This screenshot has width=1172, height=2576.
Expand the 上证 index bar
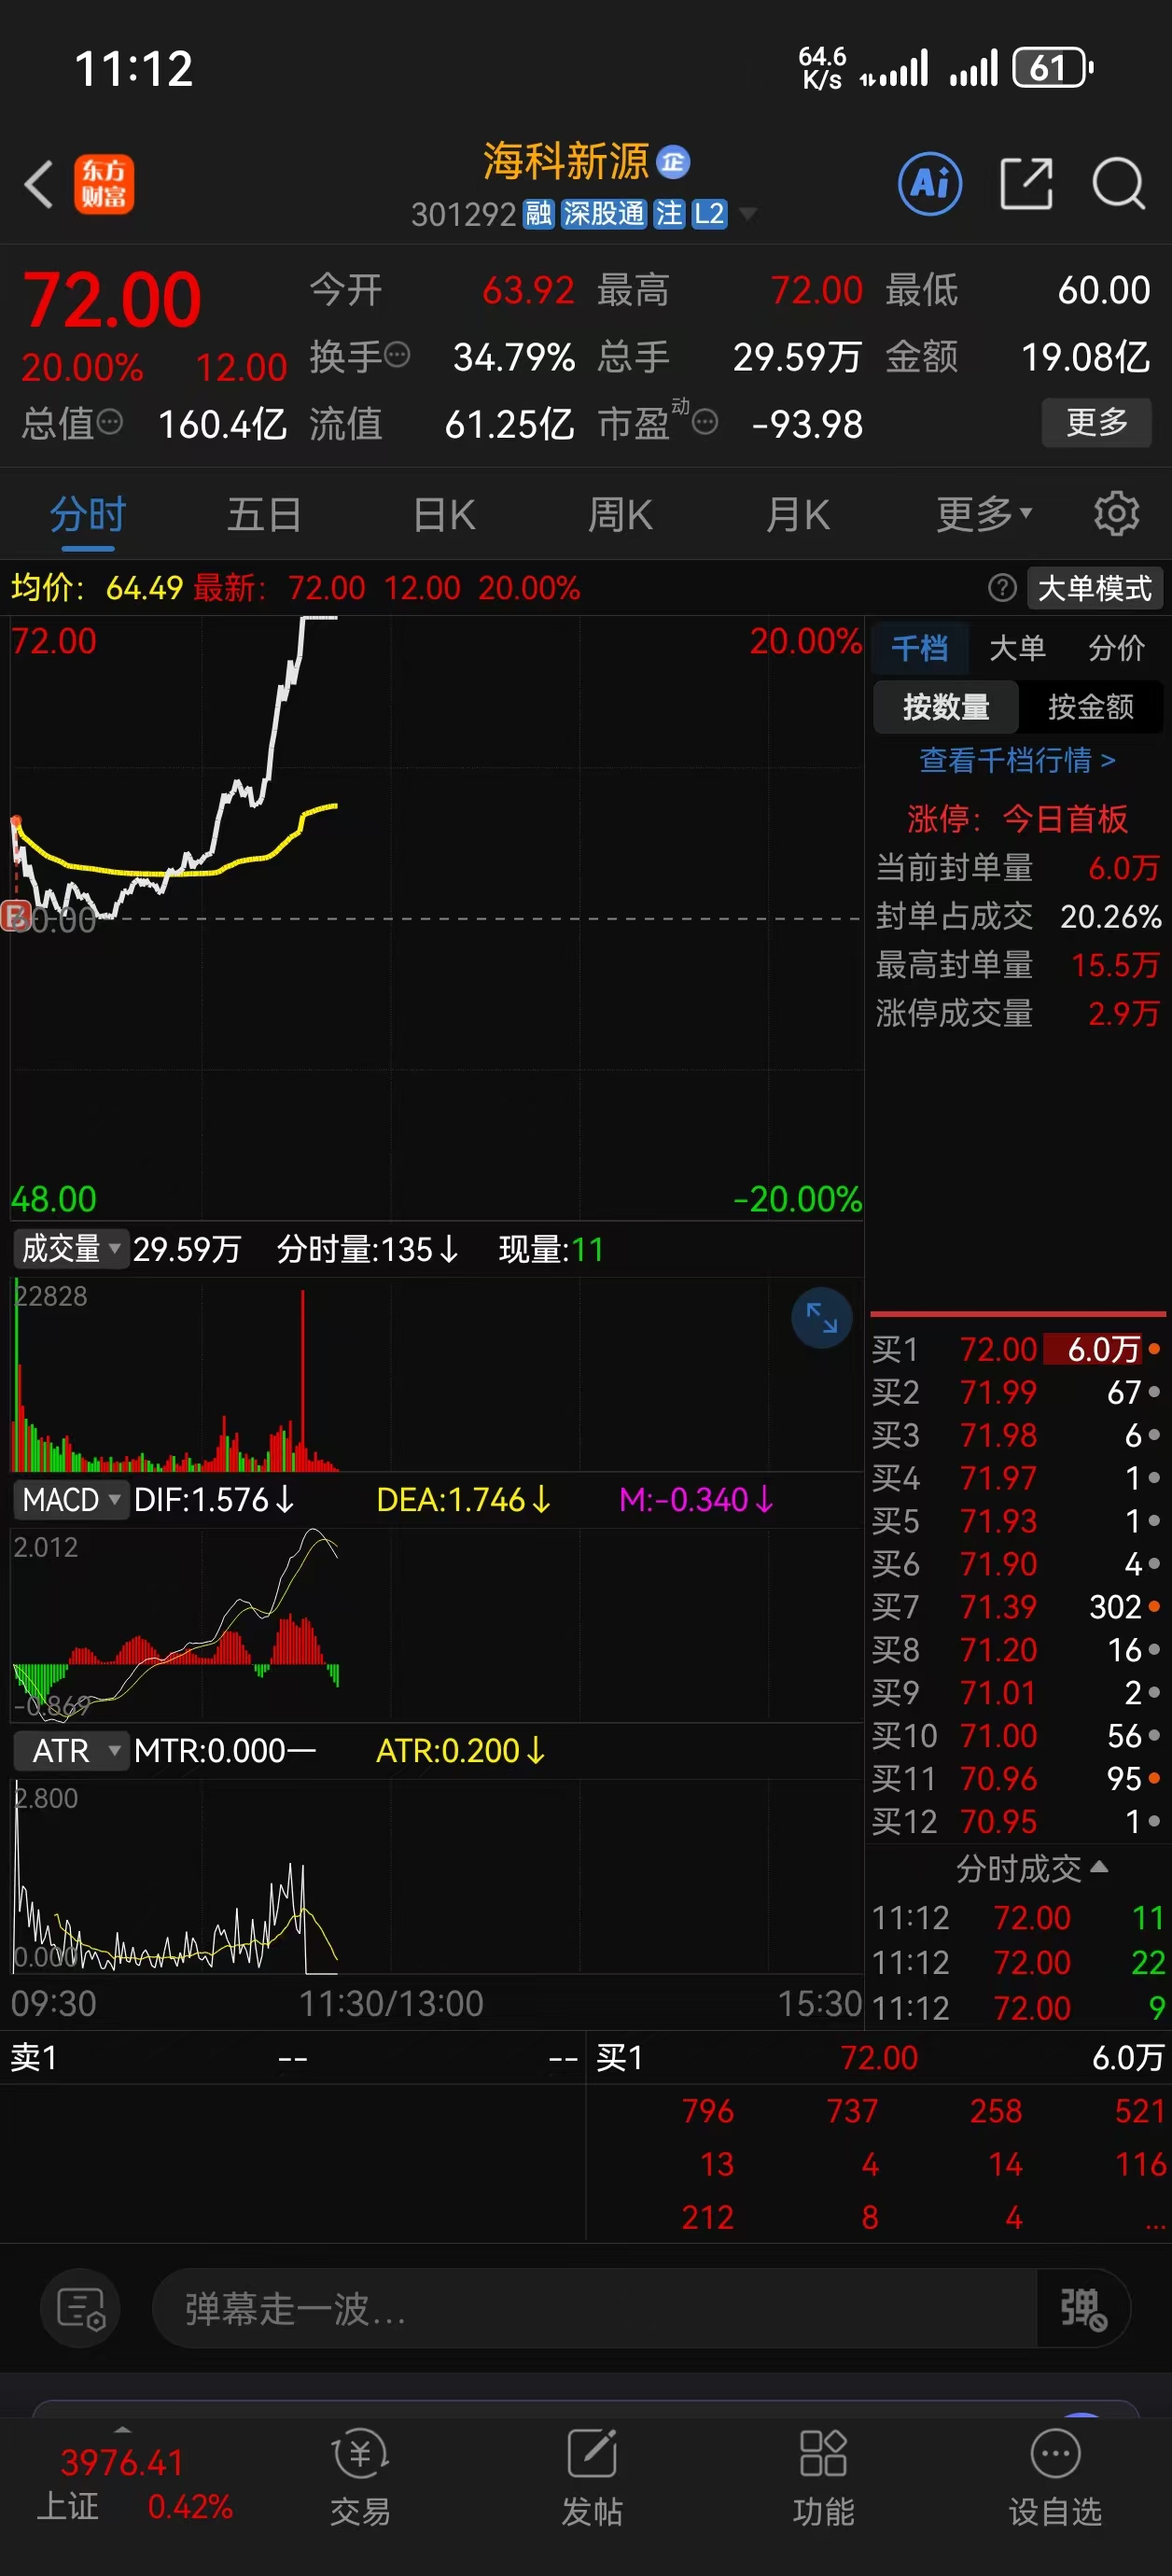[x=122, y=2430]
